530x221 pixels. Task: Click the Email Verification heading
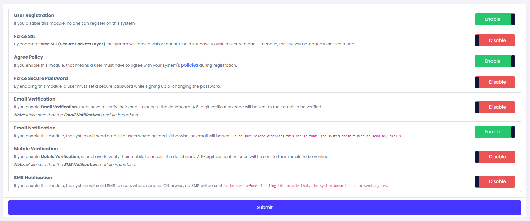pyautogui.click(x=35, y=99)
